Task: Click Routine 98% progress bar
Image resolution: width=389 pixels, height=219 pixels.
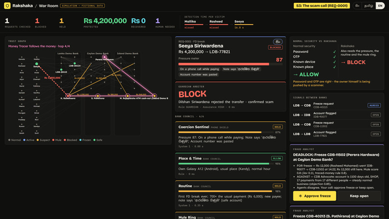Action: [x=225, y=191]
